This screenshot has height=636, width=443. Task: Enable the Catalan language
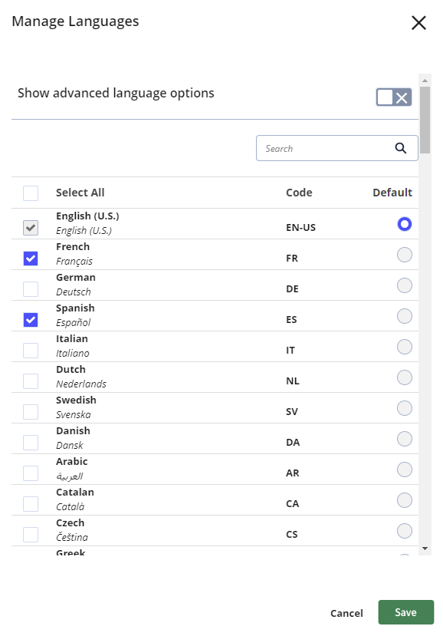tap(31, 503)
